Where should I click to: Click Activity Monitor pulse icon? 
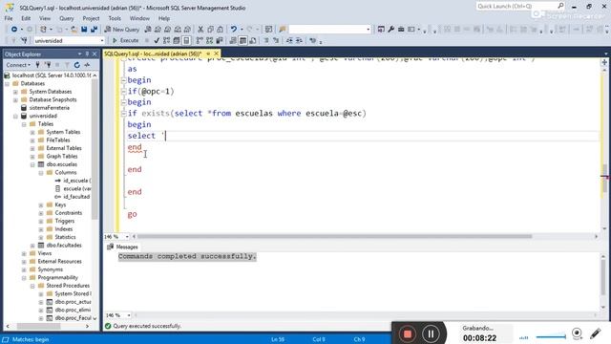coord(87,65)
